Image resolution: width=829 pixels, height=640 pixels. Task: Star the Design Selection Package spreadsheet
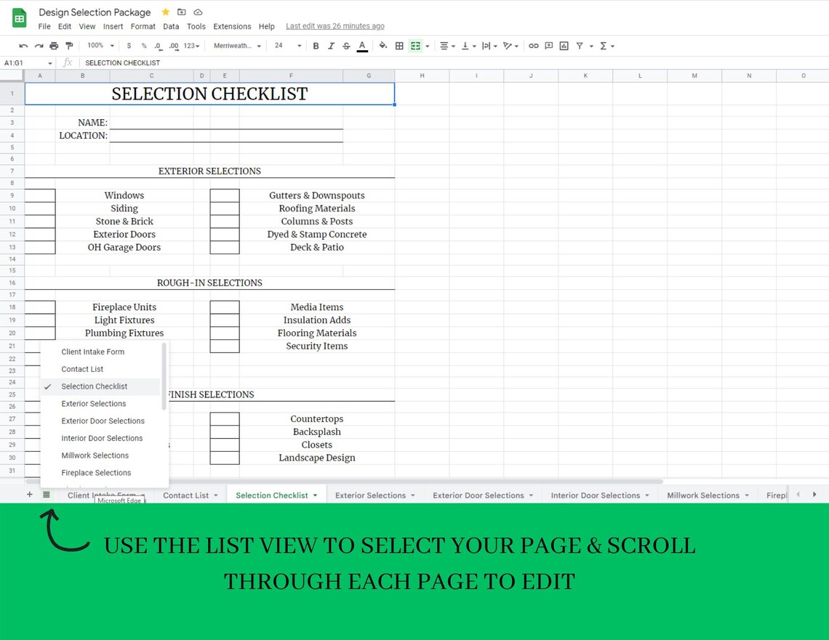pyautogui.click(x=166, y=12)
